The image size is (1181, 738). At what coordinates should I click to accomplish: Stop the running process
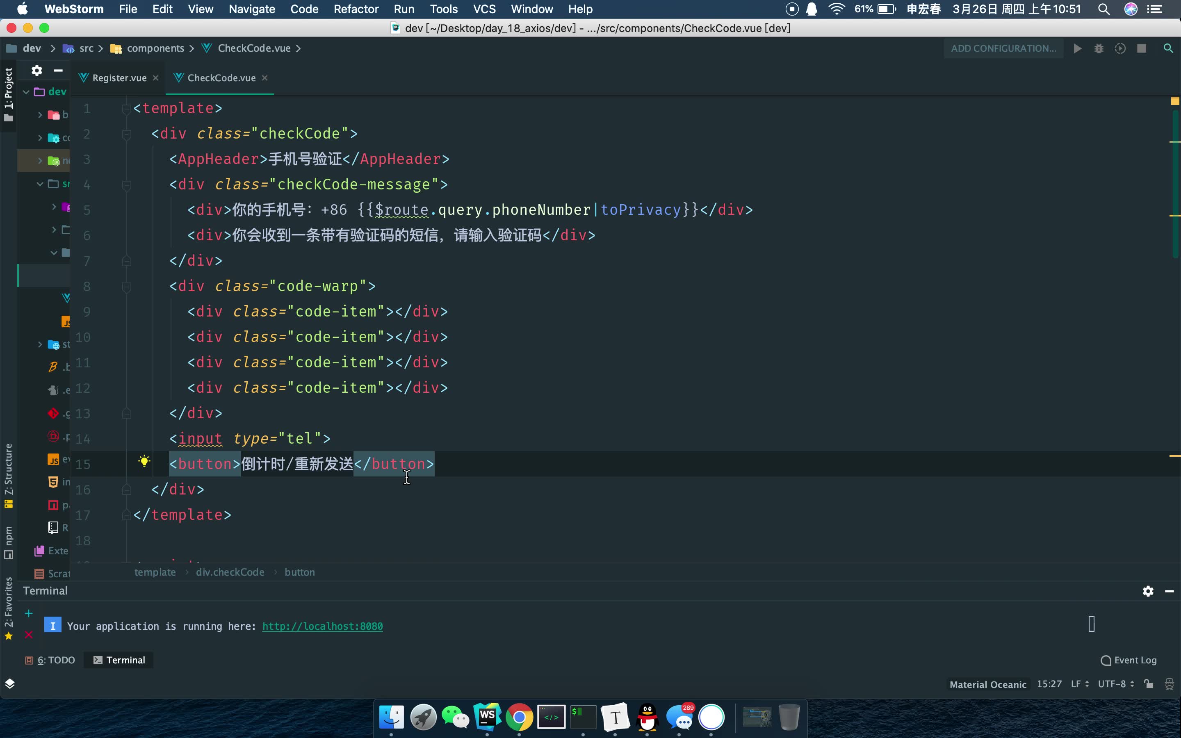coord(1142,48)
